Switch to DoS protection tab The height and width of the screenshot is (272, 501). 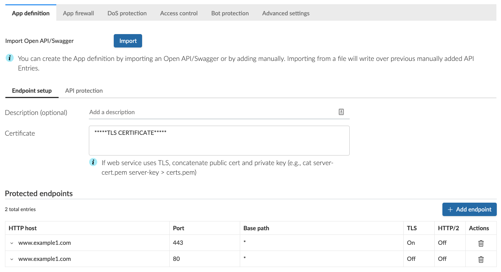coord(127,13)
